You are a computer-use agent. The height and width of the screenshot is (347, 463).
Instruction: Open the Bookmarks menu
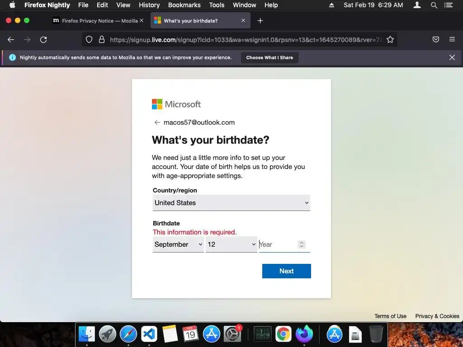point(184,5)
